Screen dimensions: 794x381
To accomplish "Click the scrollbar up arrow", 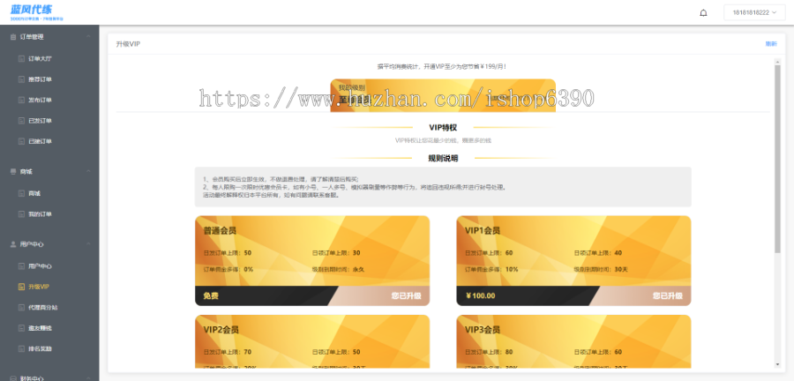I will (x=777, y=61).
